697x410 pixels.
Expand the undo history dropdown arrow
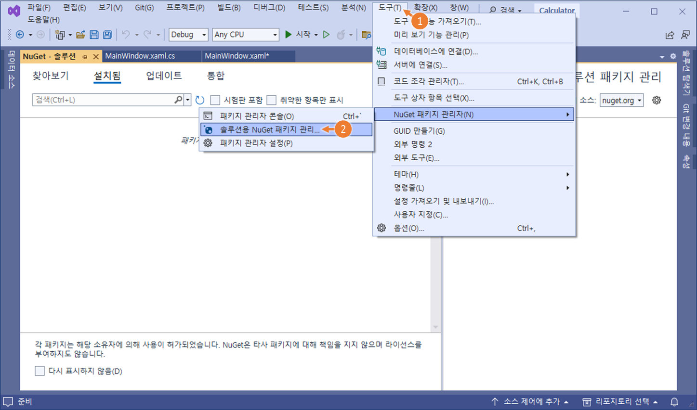[137, 35]
